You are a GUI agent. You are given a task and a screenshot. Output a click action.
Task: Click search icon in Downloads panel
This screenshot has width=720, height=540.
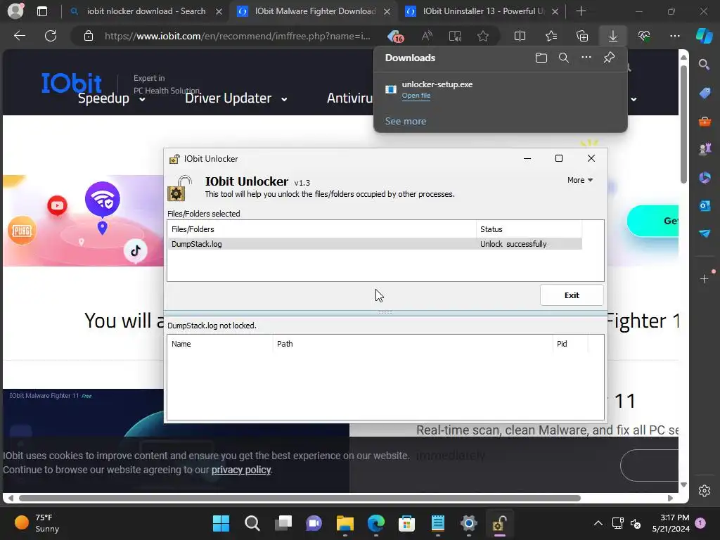point(563,58)
